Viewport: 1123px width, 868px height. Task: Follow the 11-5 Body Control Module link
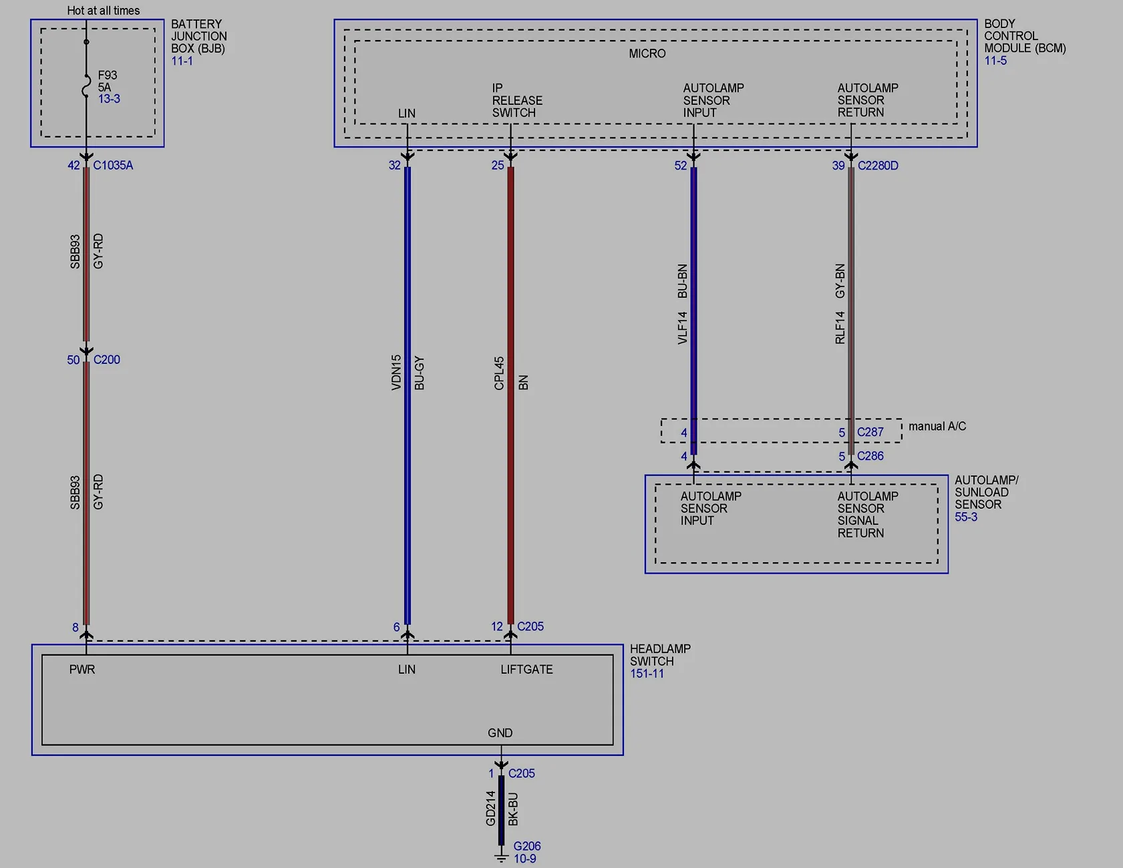click(x=995, y=61)
